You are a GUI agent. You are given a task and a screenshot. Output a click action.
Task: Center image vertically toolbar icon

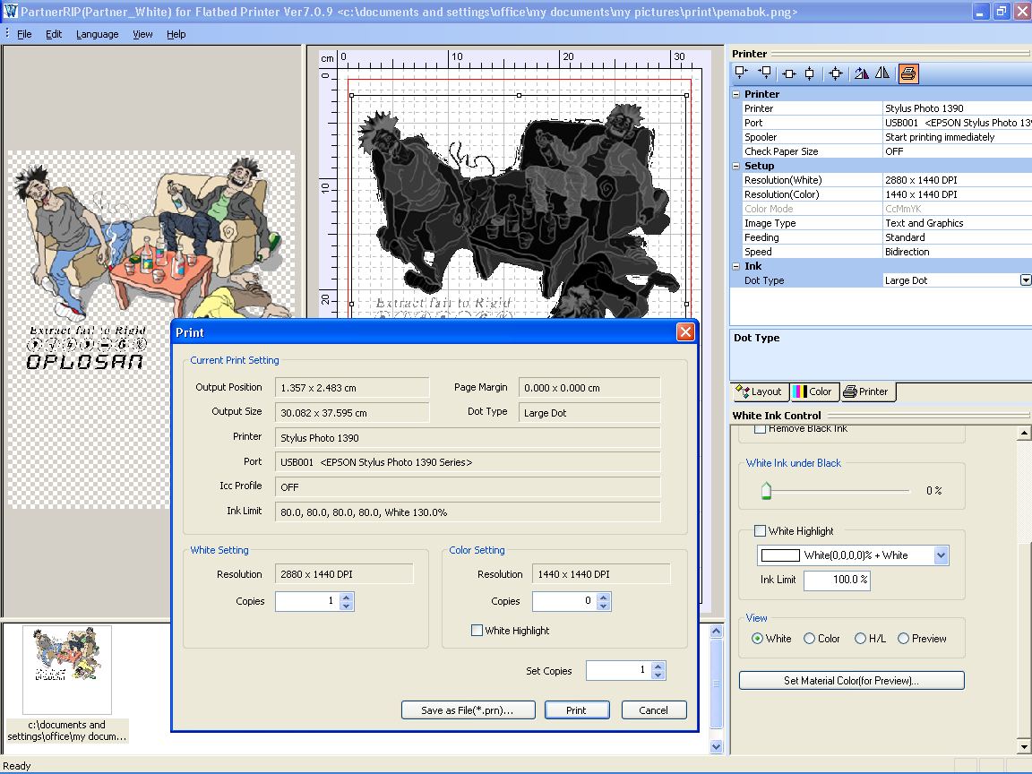click(810, 73)
